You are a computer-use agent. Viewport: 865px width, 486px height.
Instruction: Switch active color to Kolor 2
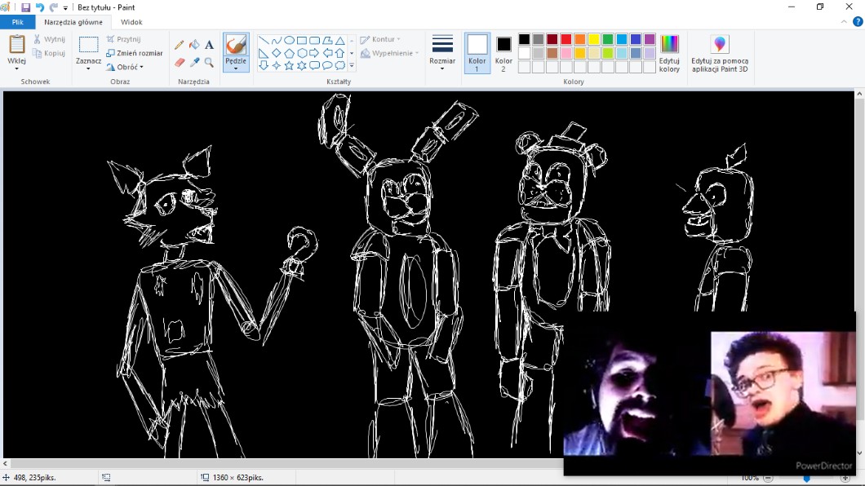point(503,53)
